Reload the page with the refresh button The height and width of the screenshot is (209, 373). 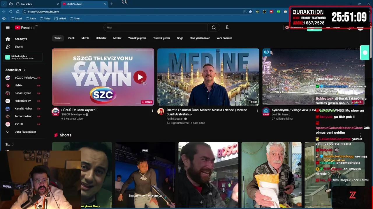[x=11, y=12]
